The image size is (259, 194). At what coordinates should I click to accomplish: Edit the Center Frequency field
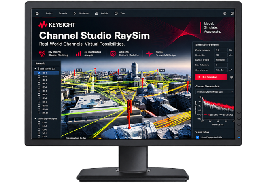(221, 50)
